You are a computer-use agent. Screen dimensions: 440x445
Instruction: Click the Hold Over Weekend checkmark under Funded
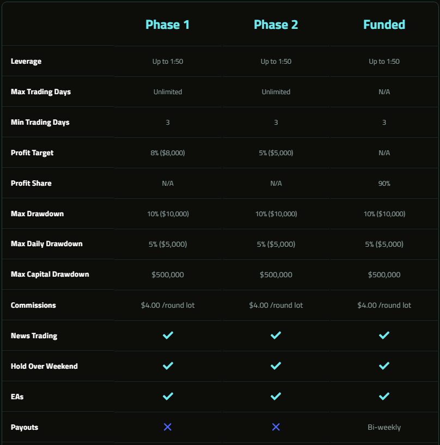pyautogui.click(x=384, y=365)
